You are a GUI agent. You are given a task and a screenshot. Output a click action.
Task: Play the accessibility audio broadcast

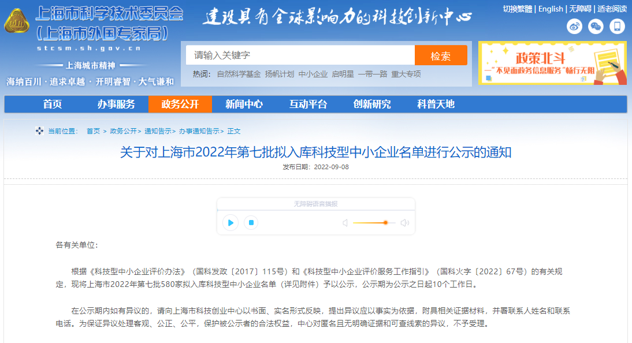[231, 222]
